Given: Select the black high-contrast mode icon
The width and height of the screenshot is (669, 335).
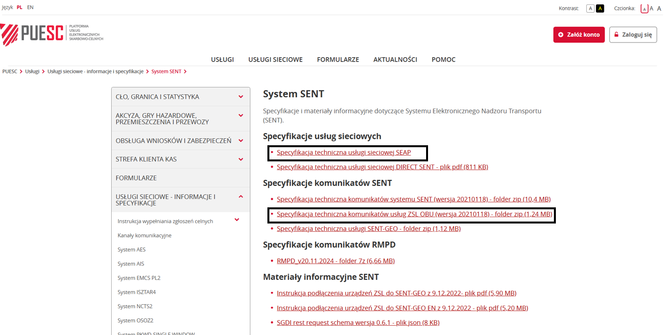Looking at the screenshot, I should [600, 8].
